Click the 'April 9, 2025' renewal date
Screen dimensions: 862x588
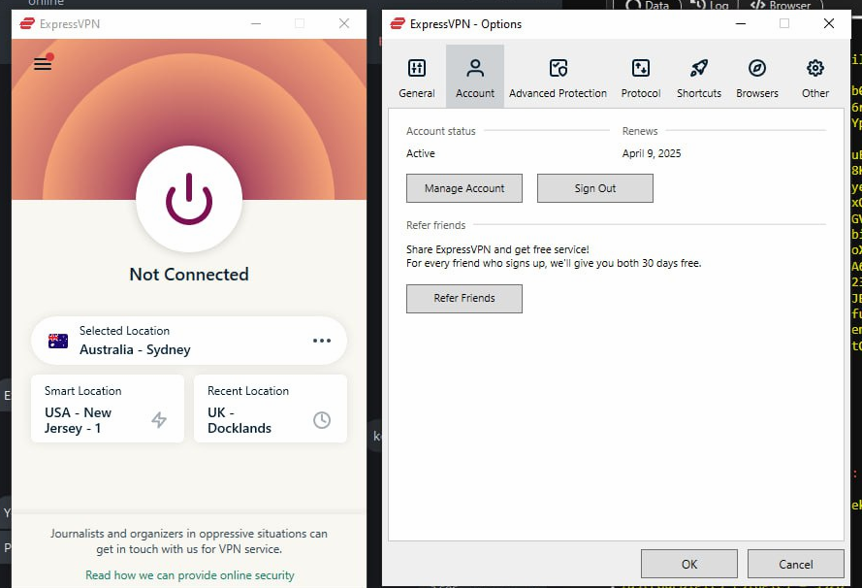click(652, 153)
